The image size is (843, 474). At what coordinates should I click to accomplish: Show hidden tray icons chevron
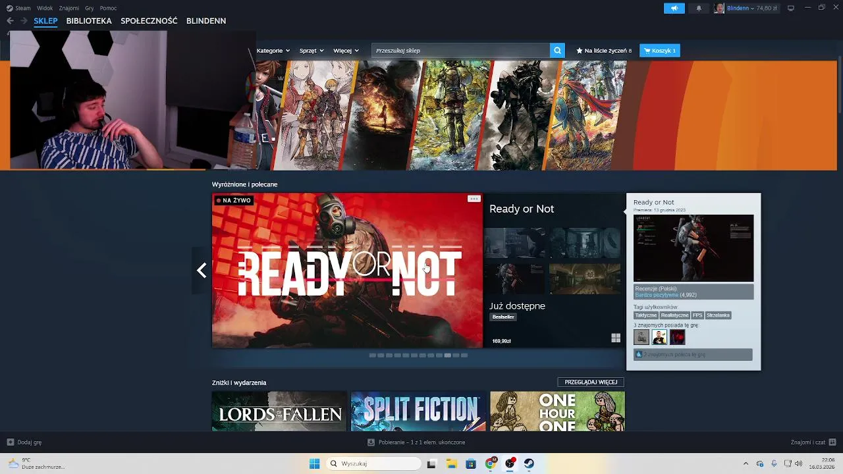click(x=746, y=463)
